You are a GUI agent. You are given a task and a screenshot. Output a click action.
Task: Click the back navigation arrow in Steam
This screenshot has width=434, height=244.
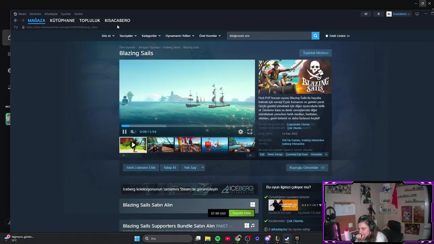[16, 20]
